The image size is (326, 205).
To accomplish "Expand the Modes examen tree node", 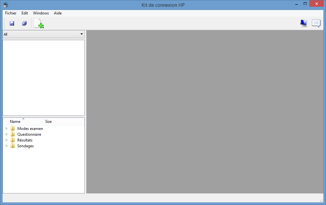I will point(6,129).
